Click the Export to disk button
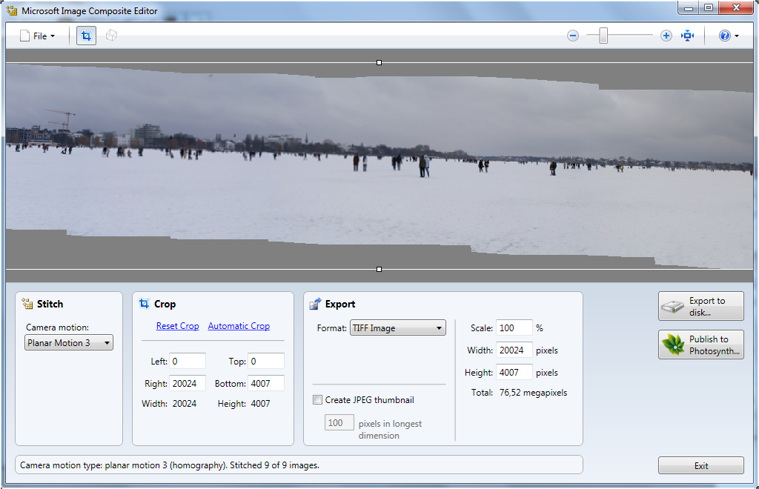The height and width of the screenshot is (489, 759). tap(700, 306)
